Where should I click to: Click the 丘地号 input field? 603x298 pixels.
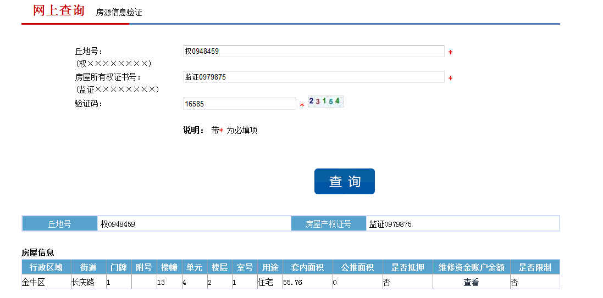click(313, 51)
